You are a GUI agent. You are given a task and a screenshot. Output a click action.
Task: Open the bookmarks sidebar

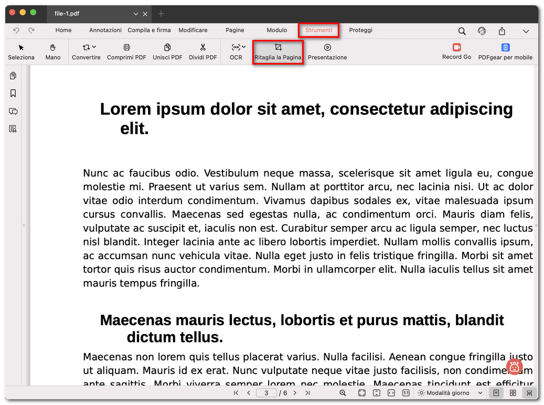[x=13, y=93]
